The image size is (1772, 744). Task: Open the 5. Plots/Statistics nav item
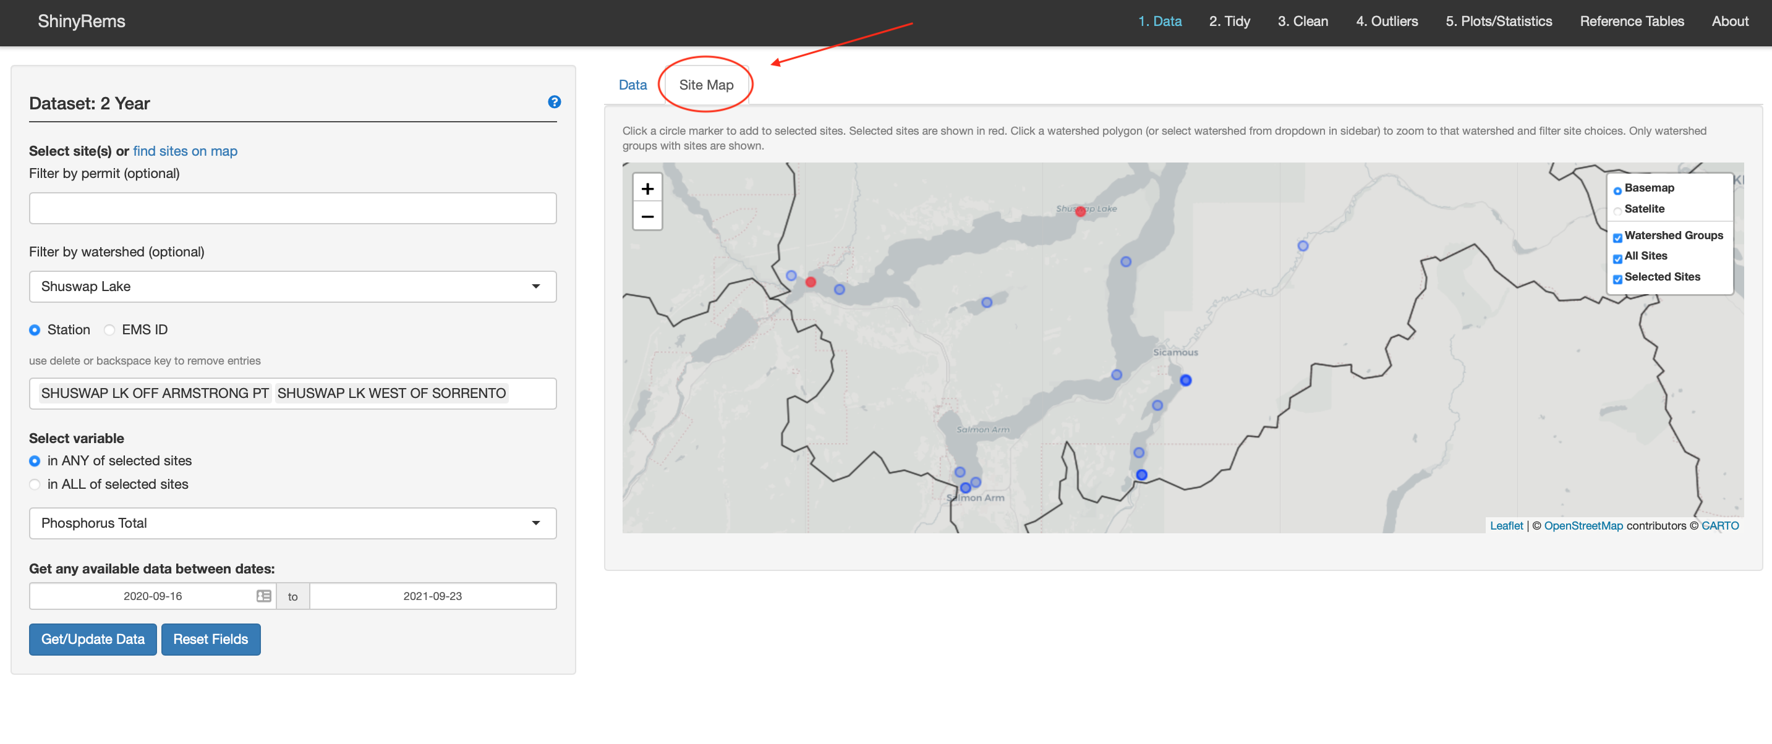pyautogui.click(x=1498, y=21)
